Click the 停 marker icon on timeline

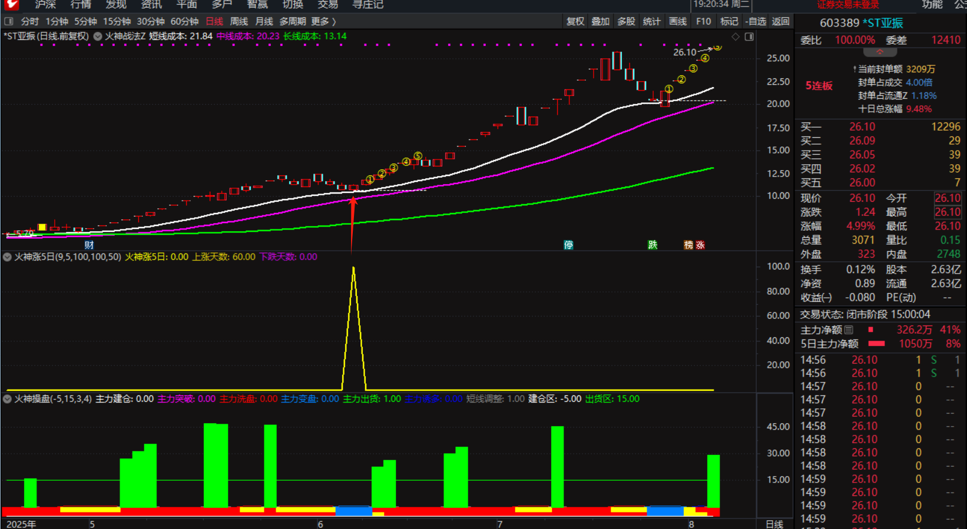tap(568, 245)
